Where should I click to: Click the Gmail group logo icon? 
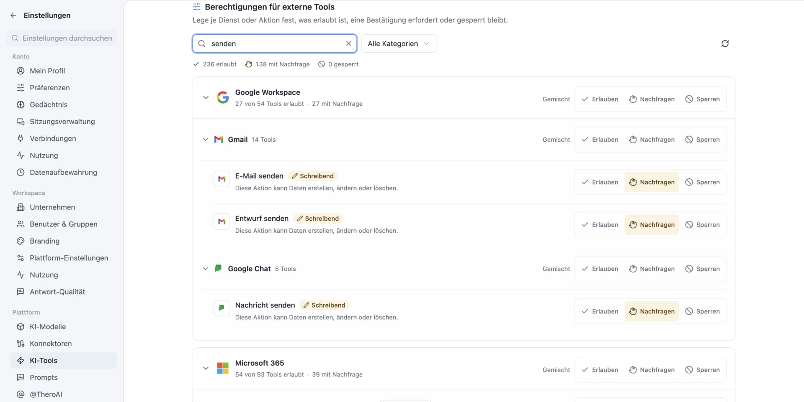point(219,140)
